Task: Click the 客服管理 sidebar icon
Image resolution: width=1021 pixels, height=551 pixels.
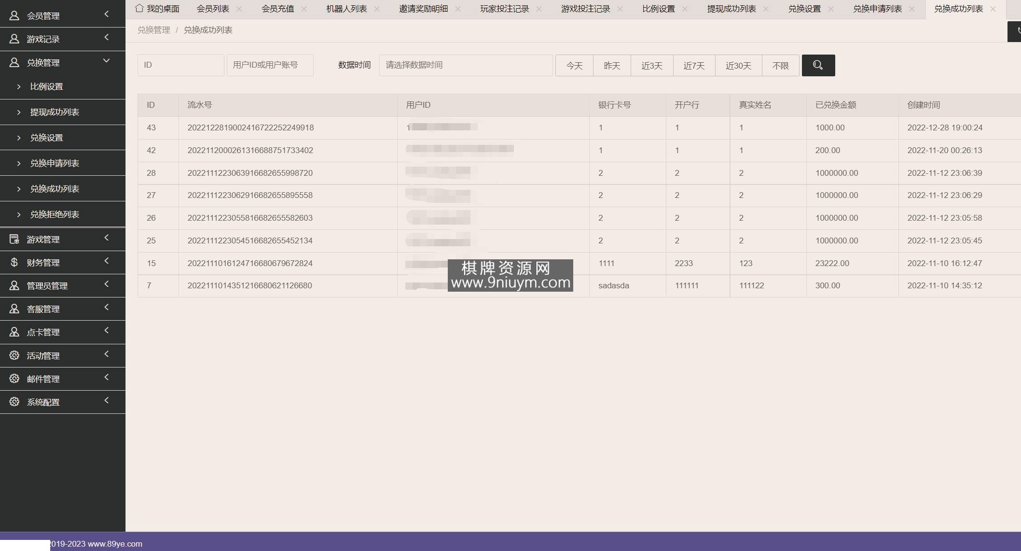Action: [14, 309]
